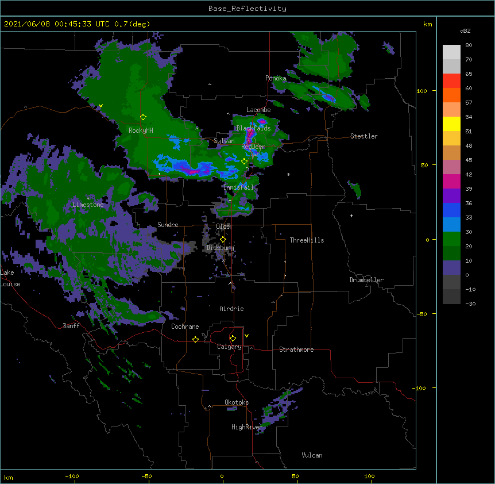Click the yellow diamond marker above RockyMH
Screen dimensions: 495x484
click(143, 117)
